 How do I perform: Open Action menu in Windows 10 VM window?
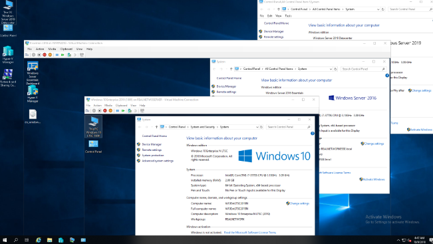pos(98,106)
